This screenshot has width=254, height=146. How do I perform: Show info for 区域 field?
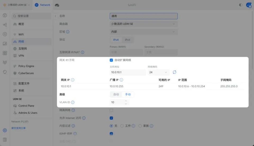pos(68,32)
